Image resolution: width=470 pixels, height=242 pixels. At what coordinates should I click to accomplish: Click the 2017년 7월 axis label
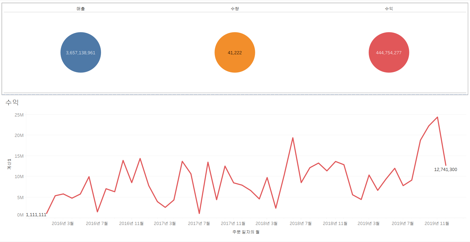coord(199,224)
